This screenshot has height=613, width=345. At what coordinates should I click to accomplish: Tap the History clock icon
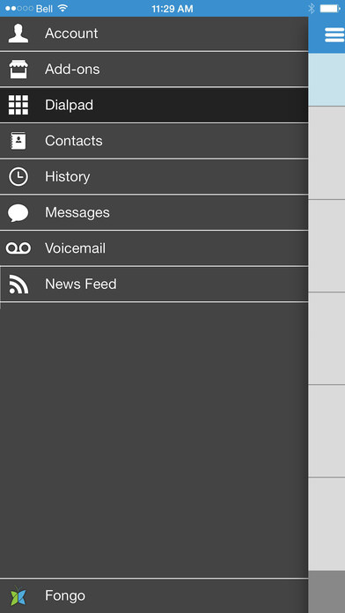[x=18, y=177]
